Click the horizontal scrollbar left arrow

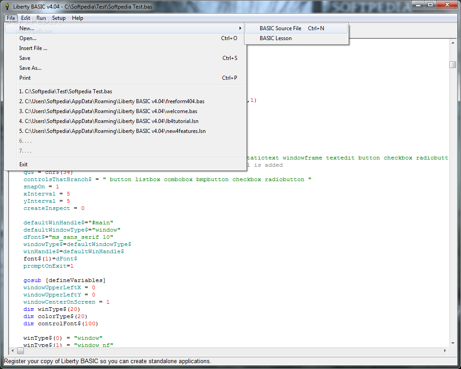tap(13, 351)
